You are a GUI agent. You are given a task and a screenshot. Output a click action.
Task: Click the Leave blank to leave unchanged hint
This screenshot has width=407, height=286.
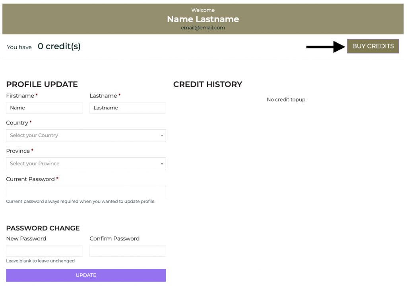[40, 261]
